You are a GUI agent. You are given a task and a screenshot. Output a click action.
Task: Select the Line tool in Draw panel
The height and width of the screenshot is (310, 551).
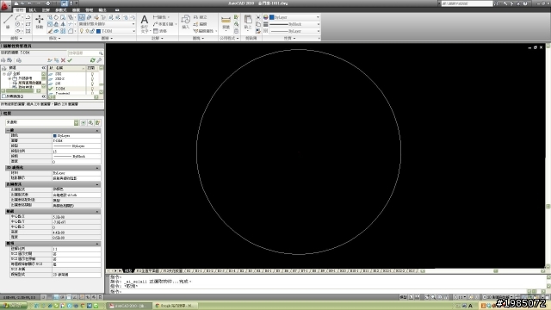8,21
